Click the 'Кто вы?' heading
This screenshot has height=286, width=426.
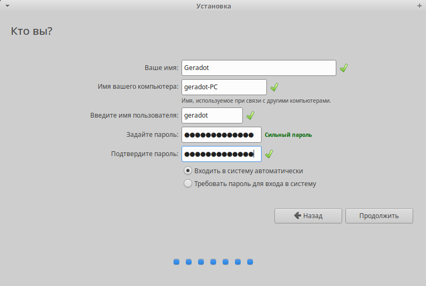coord(31,32)
